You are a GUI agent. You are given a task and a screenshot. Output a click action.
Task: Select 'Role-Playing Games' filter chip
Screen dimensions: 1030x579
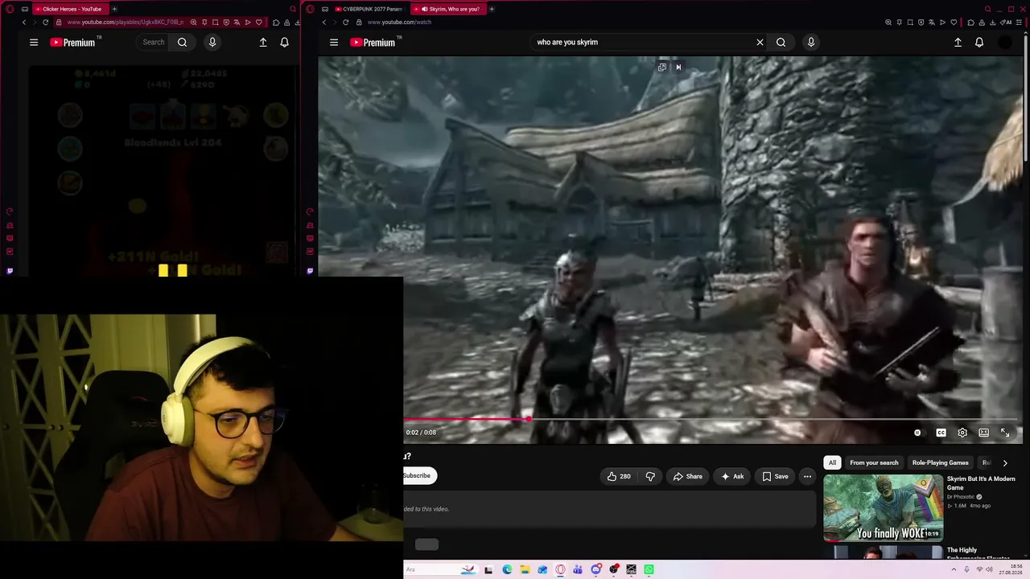pyautogui.click(x=940, y=462)
